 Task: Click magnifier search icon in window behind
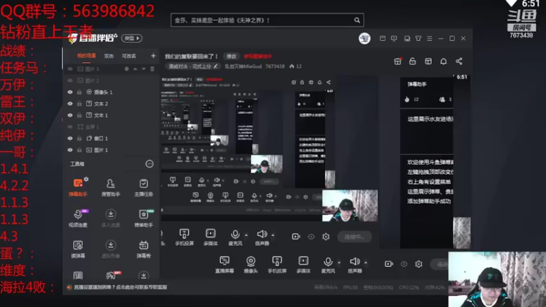tap(357, 20)
